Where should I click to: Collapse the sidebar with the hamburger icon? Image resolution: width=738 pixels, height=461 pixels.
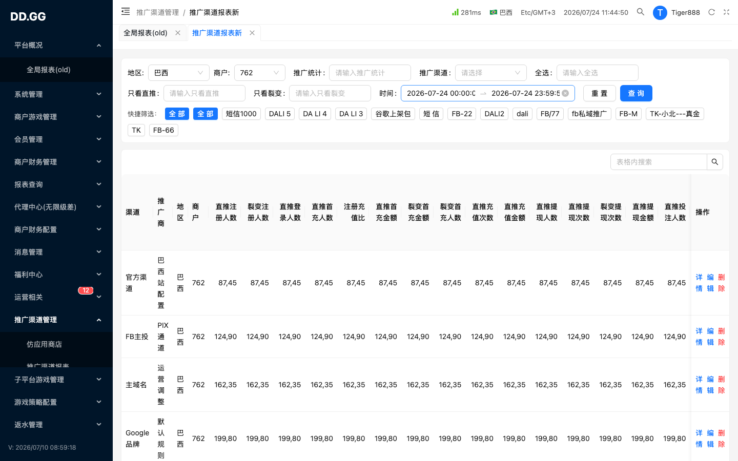point(126,11)
